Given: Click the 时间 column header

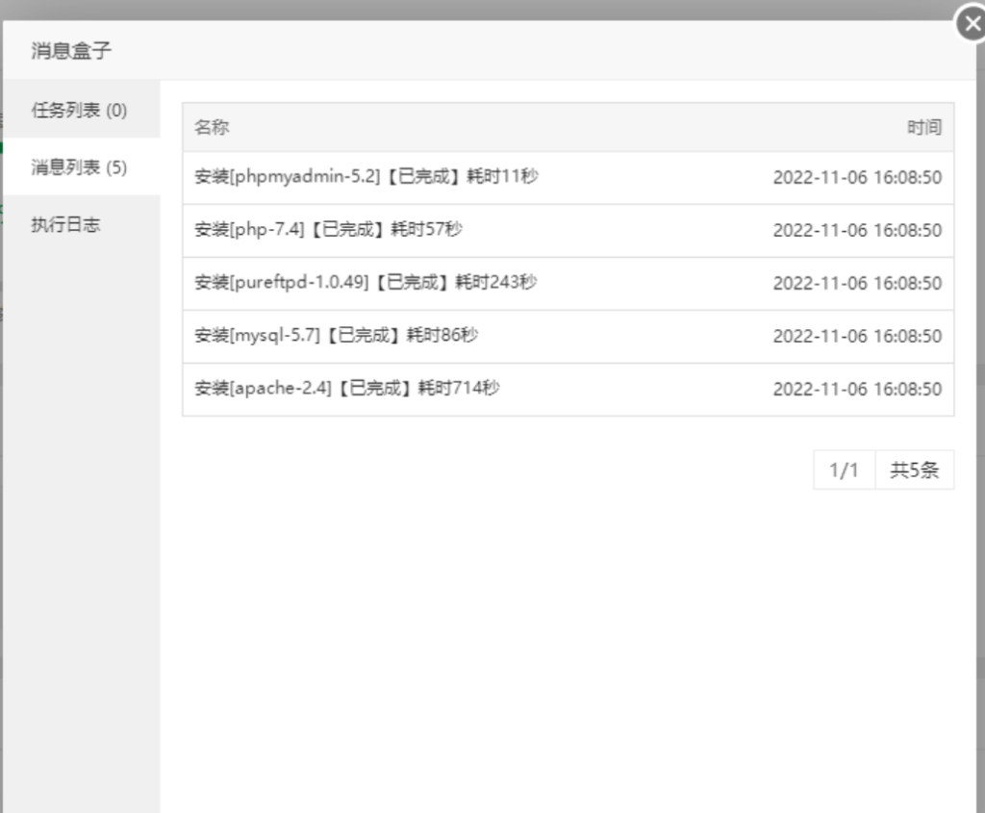Looking at the screenshot, I should [x=923, y=127].
